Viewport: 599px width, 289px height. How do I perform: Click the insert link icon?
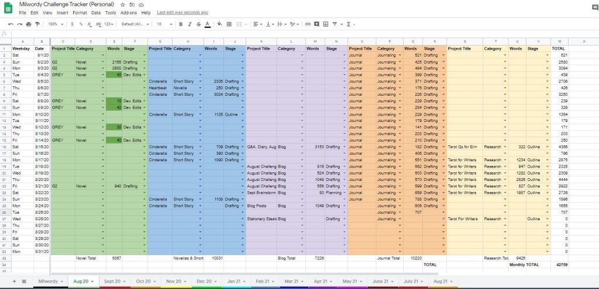[308, 24]
